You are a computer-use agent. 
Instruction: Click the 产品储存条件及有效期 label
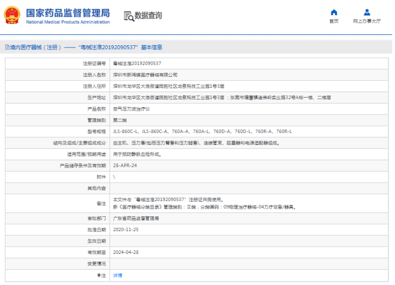pos(83,166)
